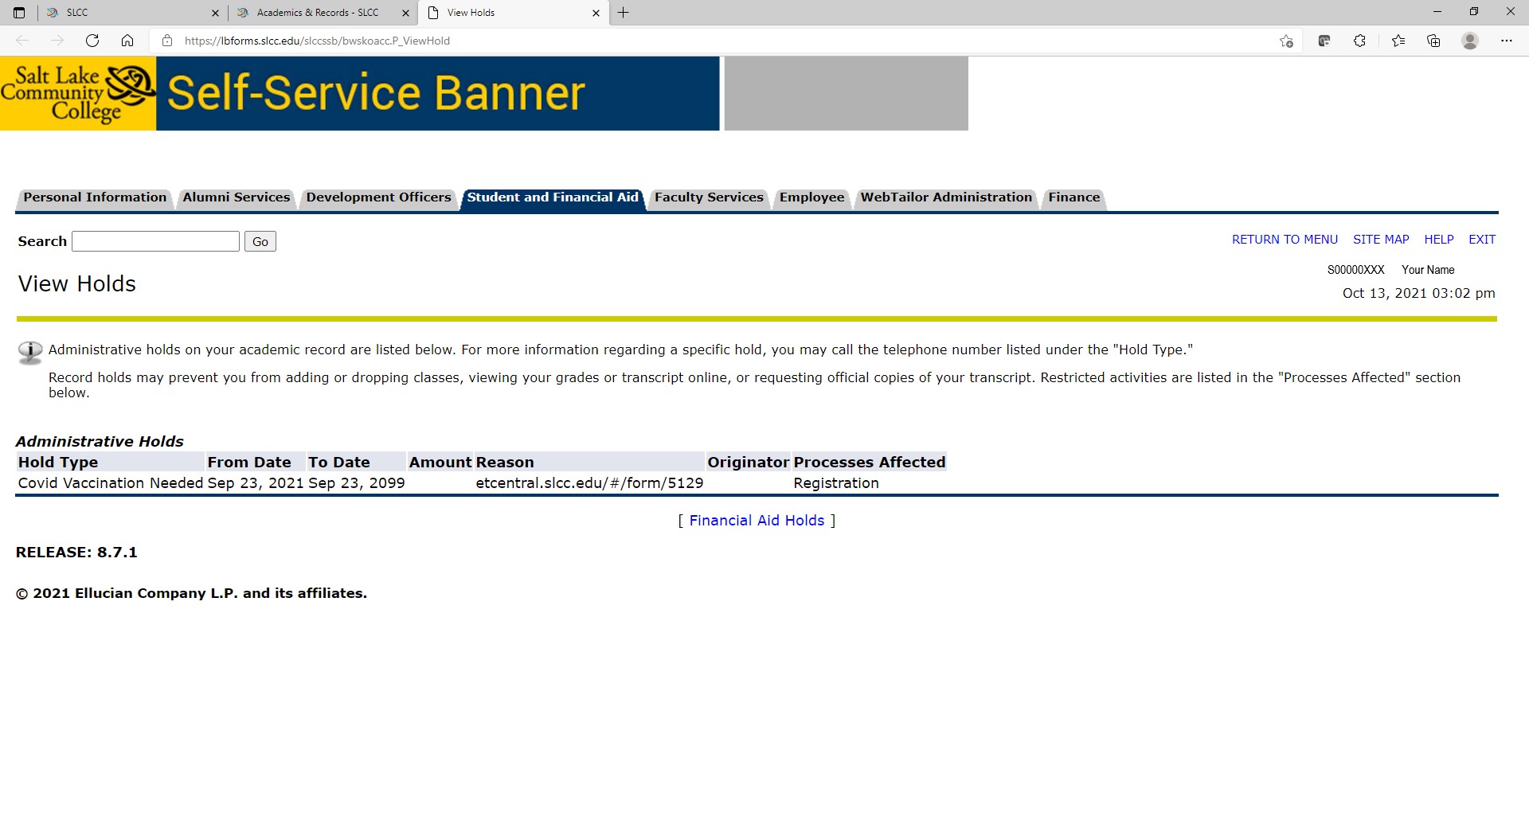The height and width of the screenshot is (828, 1529).
Task: Open the SITE MAP link
Action: pos(1381,240)
